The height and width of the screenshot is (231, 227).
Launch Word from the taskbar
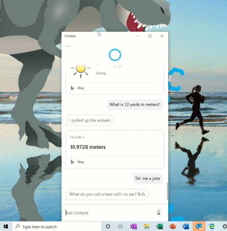click(x=186, y=226)
